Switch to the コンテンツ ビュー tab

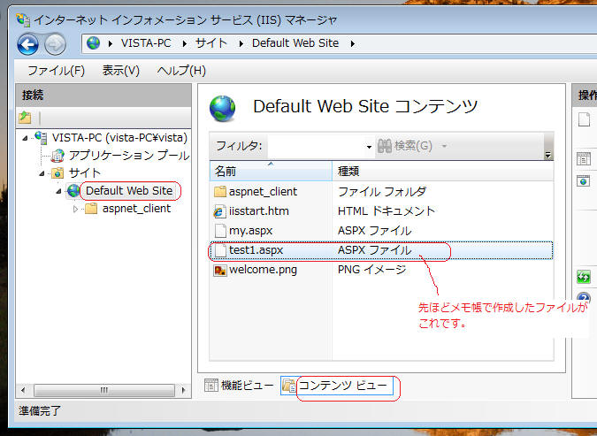pos(337,386)
